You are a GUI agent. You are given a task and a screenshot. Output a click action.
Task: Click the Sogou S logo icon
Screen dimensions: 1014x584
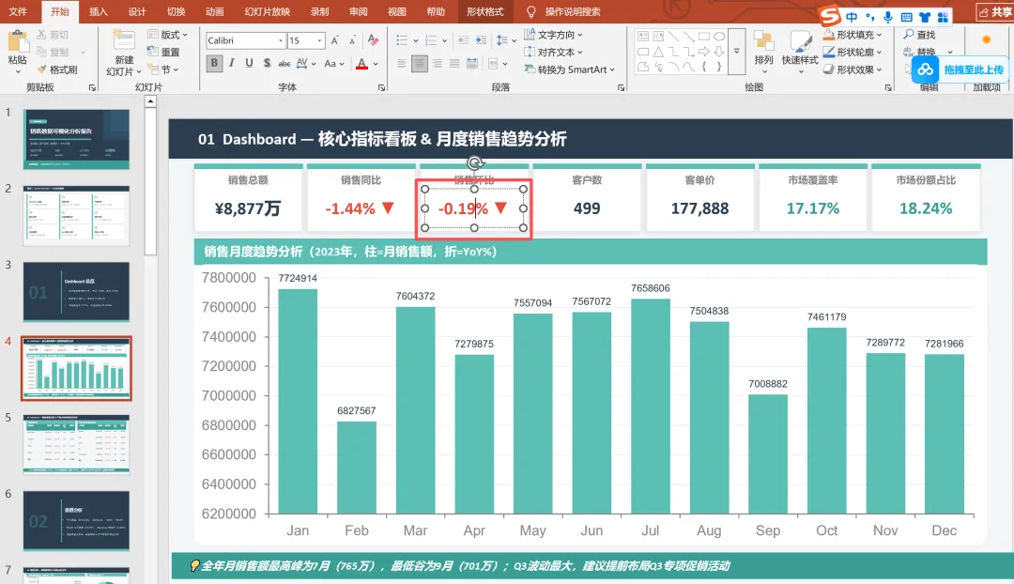pos(829,16)
